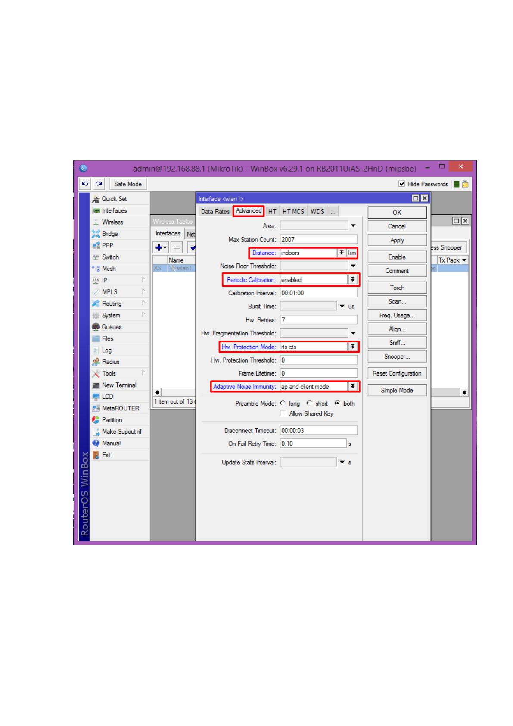Open the Periodic Calibration dropdown
This screenshot has width=513, height=726.
[x=353, y=280]
